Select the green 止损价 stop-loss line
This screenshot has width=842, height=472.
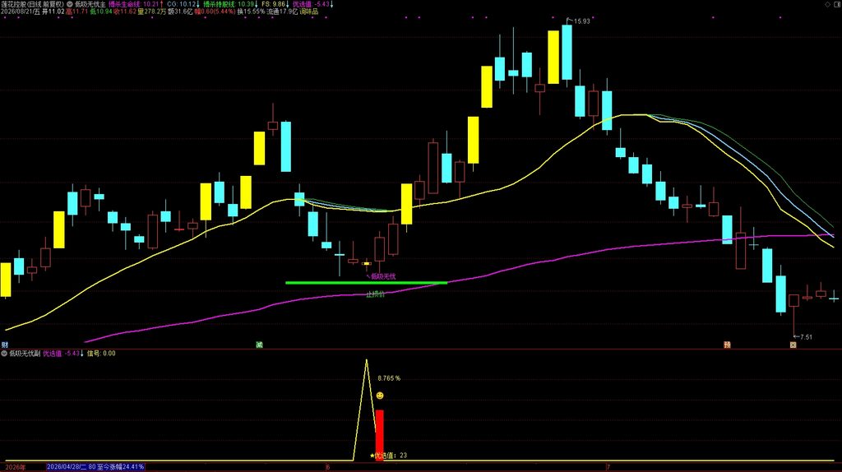coord(366,282)
